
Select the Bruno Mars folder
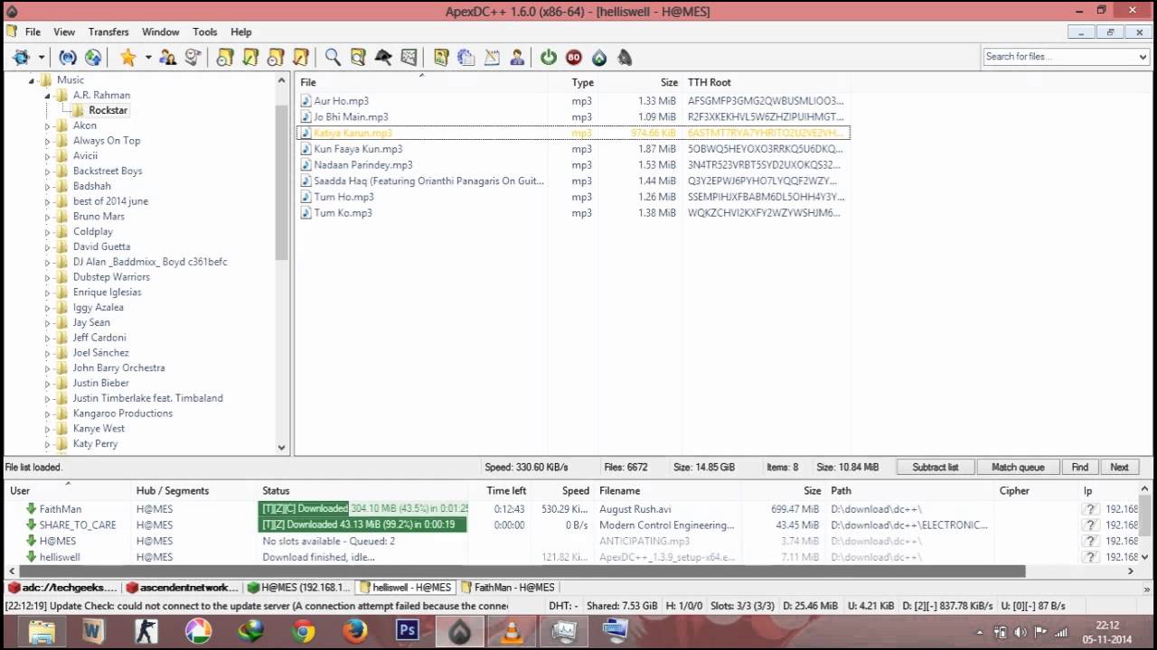[99, 217]
